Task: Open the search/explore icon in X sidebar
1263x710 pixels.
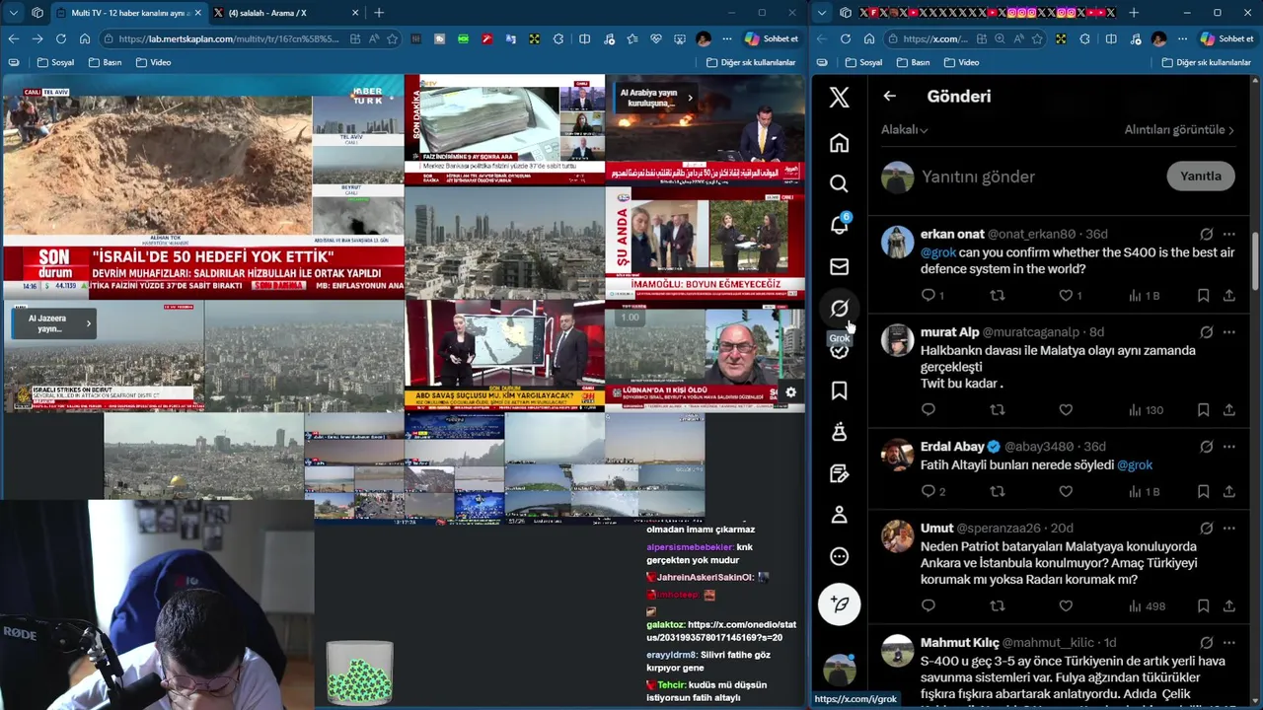Action: [839, 183]
